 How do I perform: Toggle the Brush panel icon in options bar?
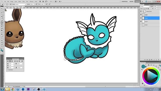point(11,4)
